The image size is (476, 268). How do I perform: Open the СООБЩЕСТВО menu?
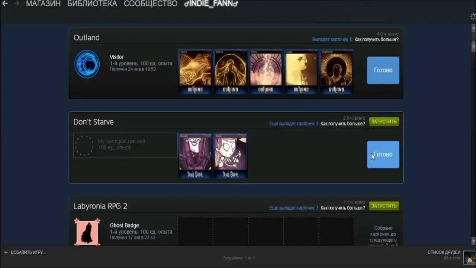coord(151,4)
